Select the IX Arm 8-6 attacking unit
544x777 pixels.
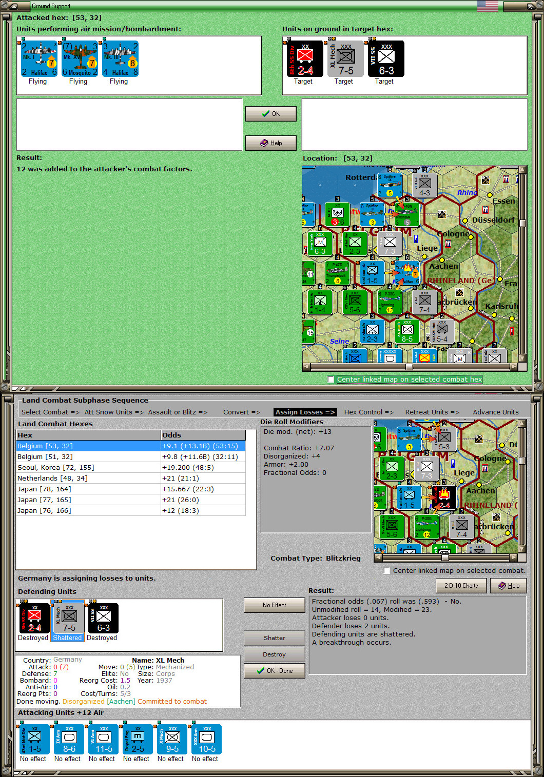(69, 739)
